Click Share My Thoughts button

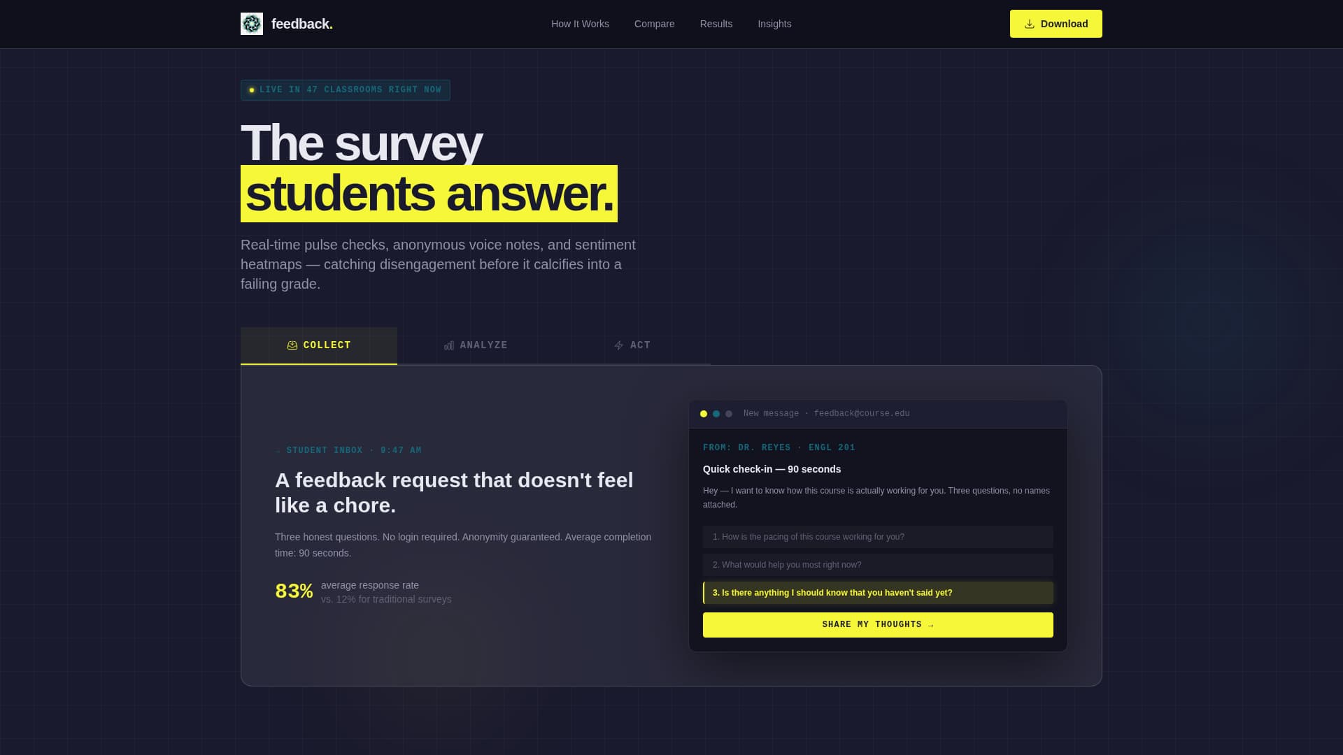coord(878,625)
